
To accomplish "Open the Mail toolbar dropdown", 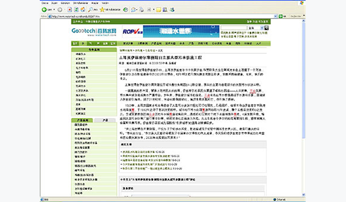I will coord(136,9).
